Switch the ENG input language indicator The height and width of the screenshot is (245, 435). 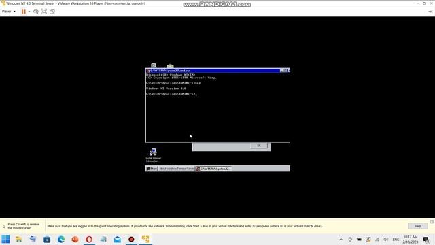[396, 240]
